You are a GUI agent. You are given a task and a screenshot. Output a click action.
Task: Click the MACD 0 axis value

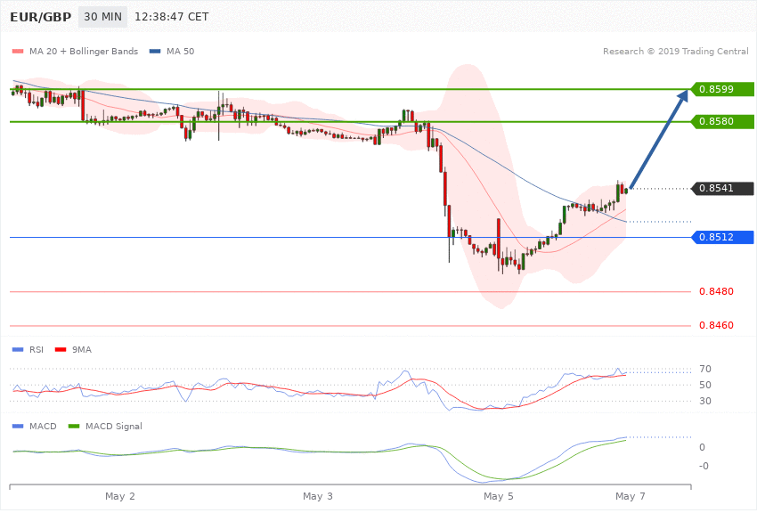[x=702, y=447]
